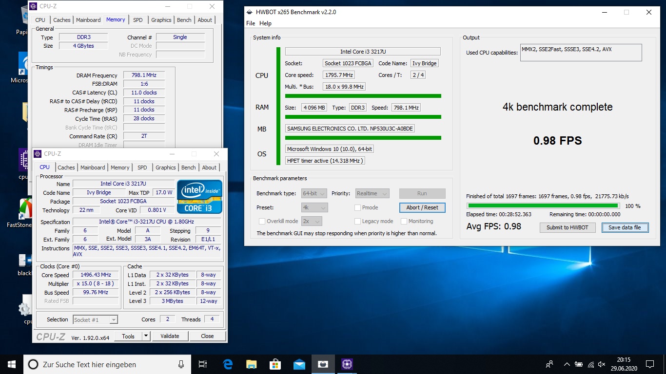Click the Windows Start button
Image resolution: width=666 pixels, height=374 pixels.
[x=11, y=364]
